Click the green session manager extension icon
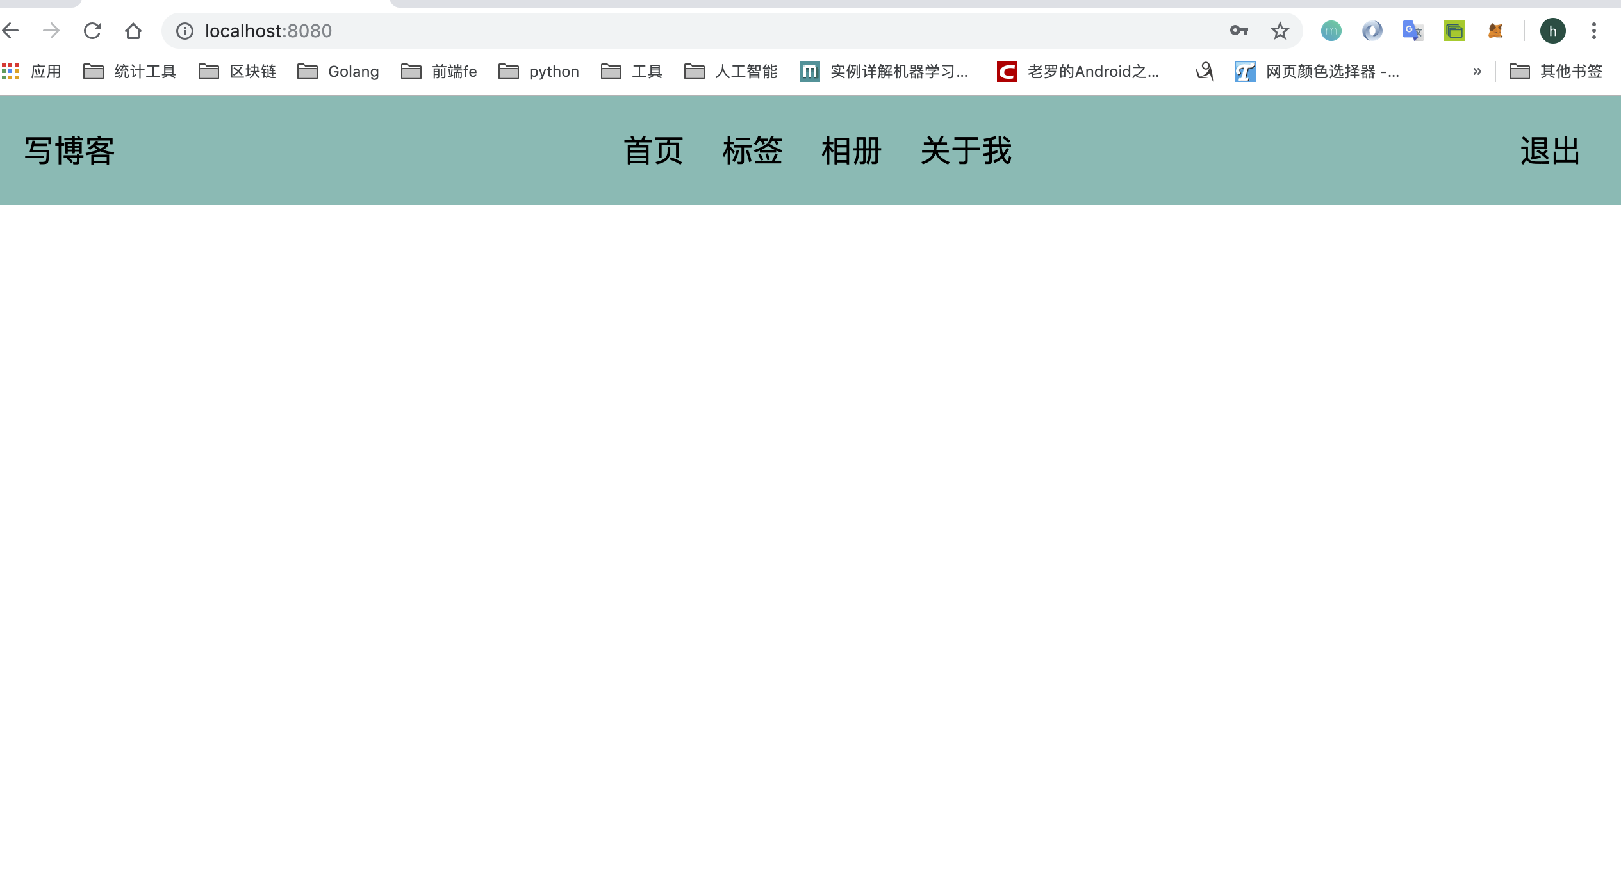 [1453, 30]
